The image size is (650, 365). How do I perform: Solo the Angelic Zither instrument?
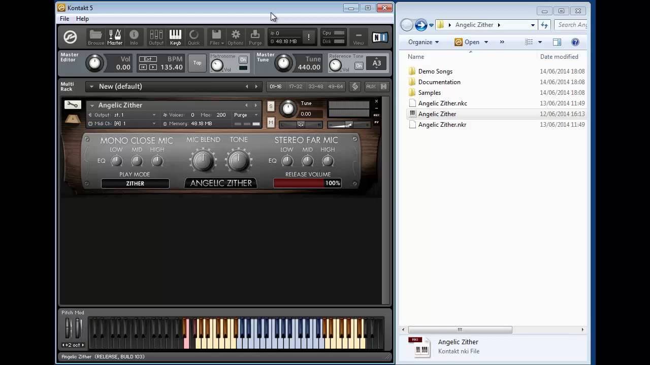271,106
